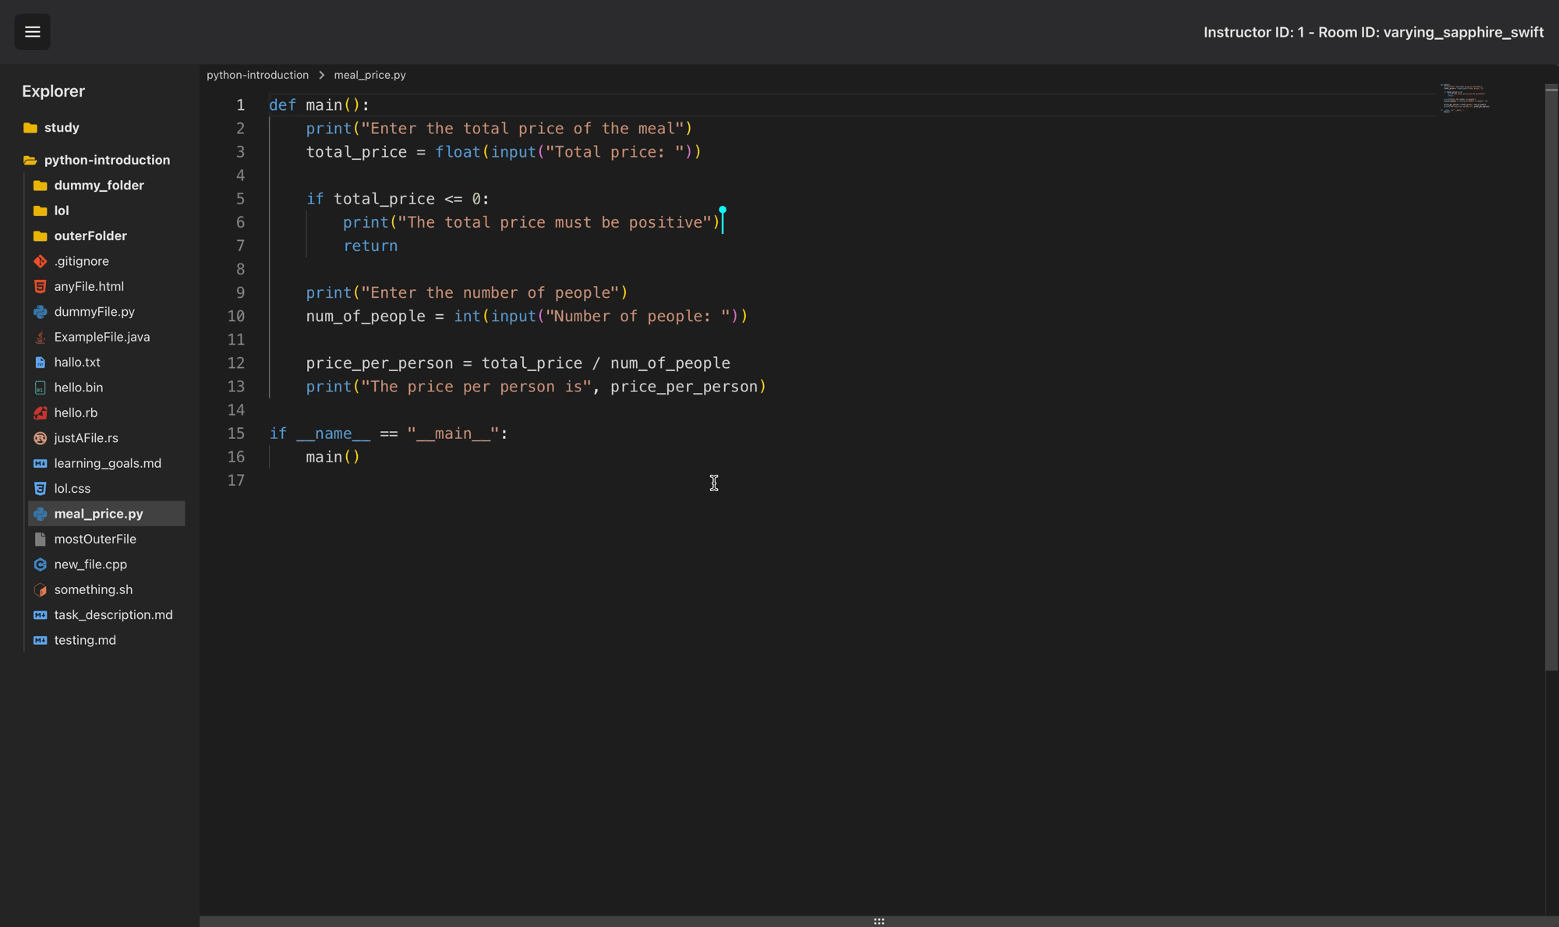Click the HTML5 icon next to anyFile.html

[x=41, y=286]
